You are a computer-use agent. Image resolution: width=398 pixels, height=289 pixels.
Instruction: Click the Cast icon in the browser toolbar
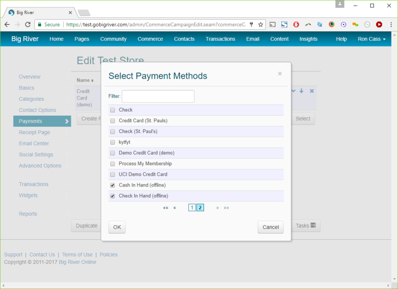point(273,25)
